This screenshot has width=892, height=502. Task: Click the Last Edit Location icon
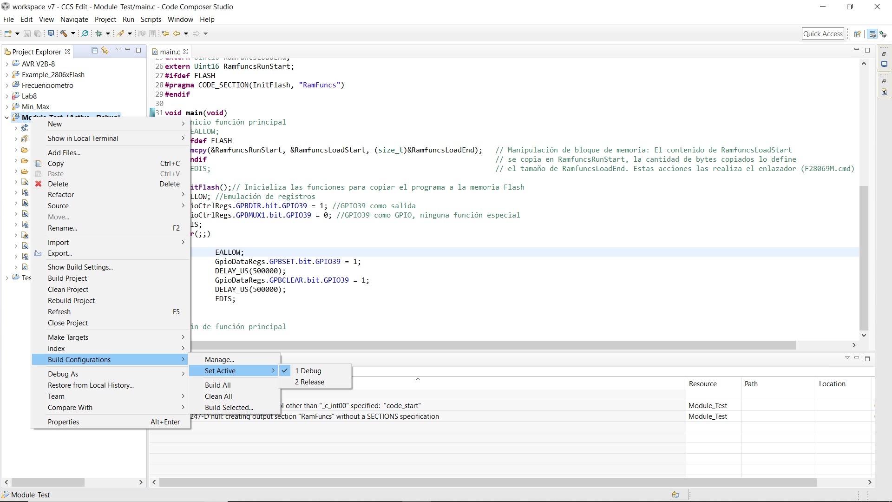pyautogui.click(x=165, y=33)
